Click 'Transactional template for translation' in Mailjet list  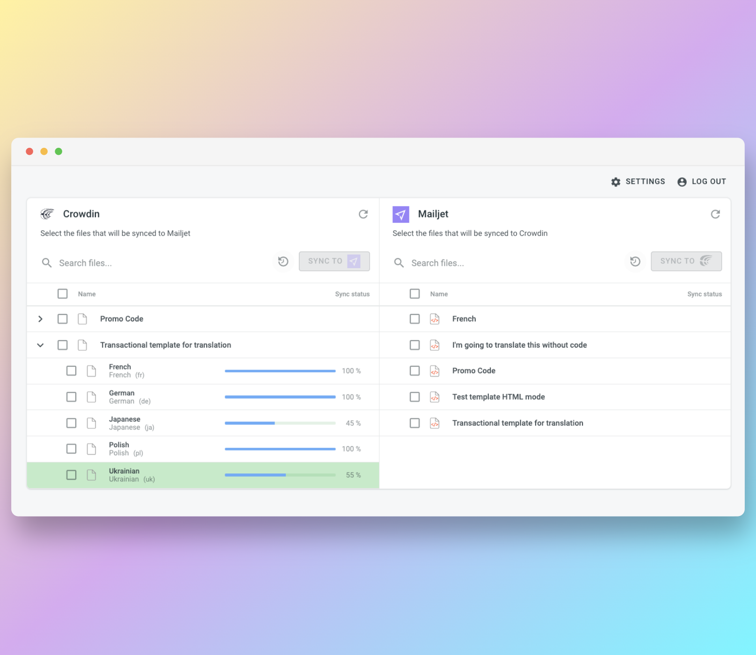point(518,423)
